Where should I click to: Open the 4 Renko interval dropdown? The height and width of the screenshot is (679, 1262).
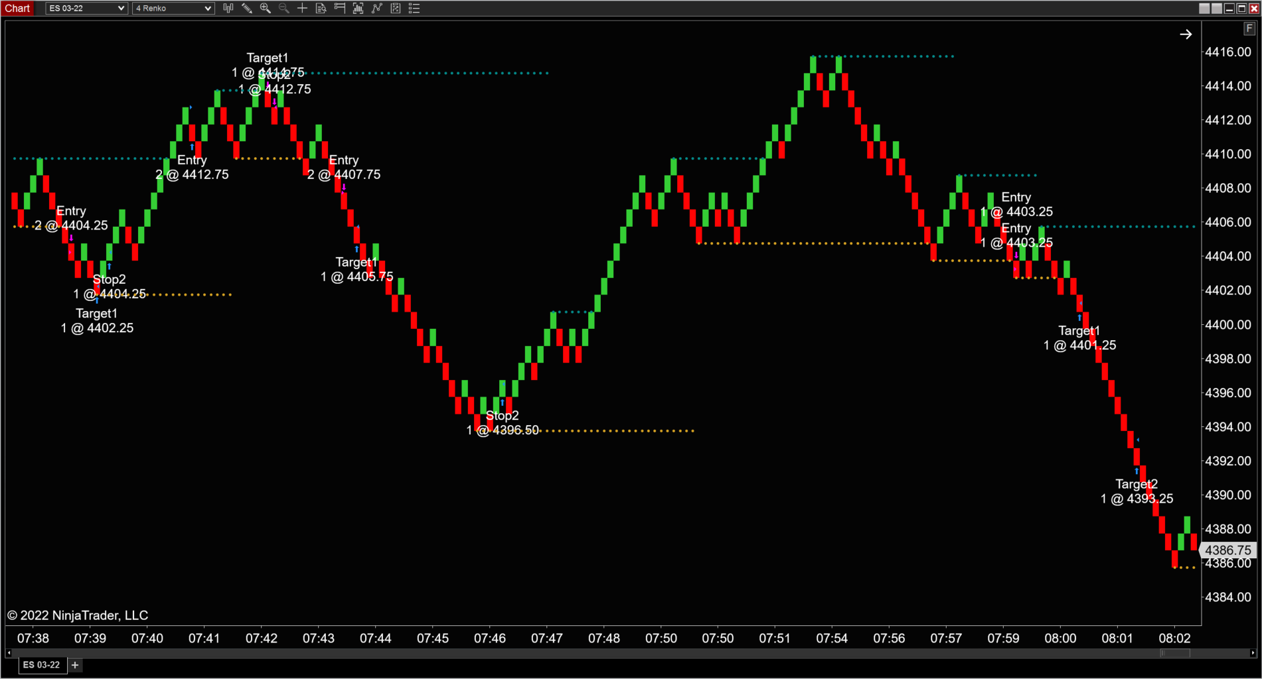pyautogui.click(x=173, y=8)
